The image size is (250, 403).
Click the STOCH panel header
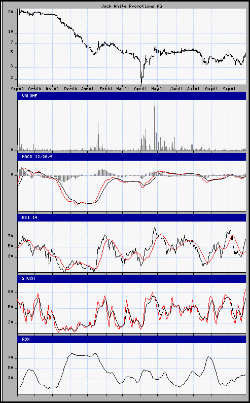click(x=132, y=279)
